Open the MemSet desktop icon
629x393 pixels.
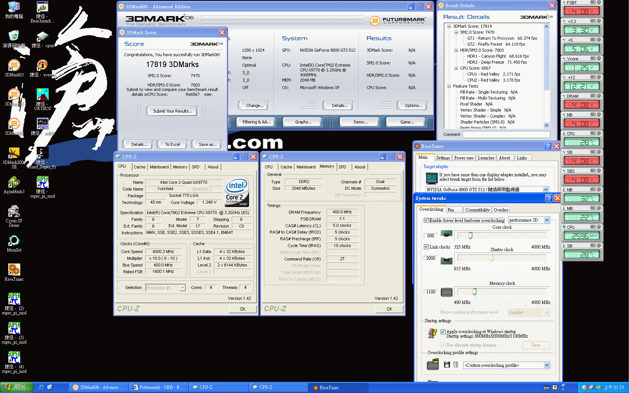14,243
